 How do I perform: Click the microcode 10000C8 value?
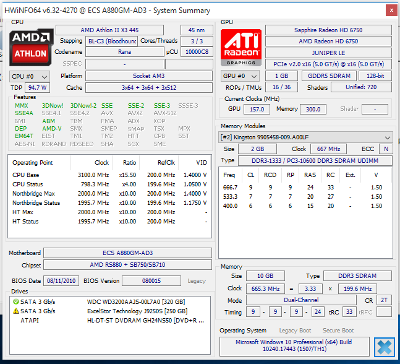tap(197, 52)
